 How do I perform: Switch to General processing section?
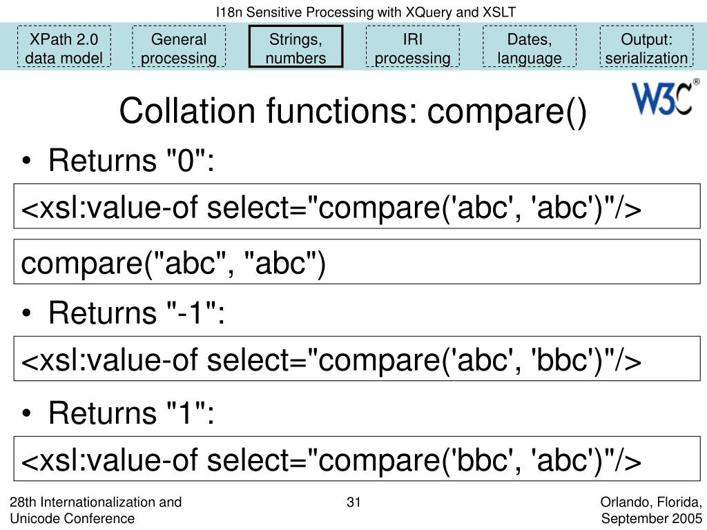(x=179, y=46)
